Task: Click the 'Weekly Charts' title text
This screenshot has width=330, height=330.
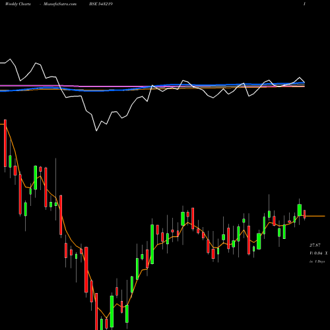Action: tap(18, 4)
